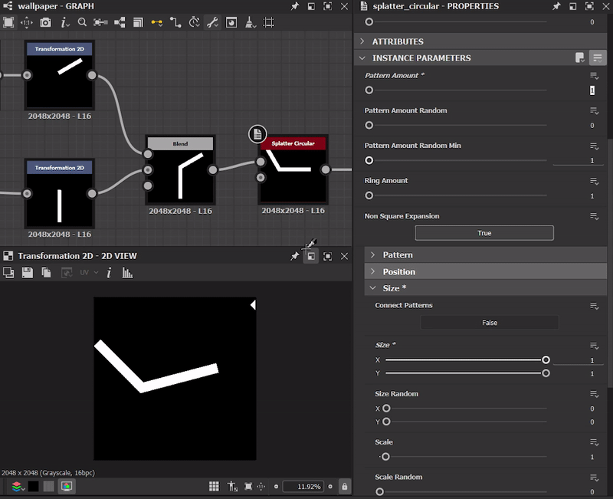This screenshot has width=613, height=499.
Task: Open the graph search magnifier tool
Action: point(82,23)
